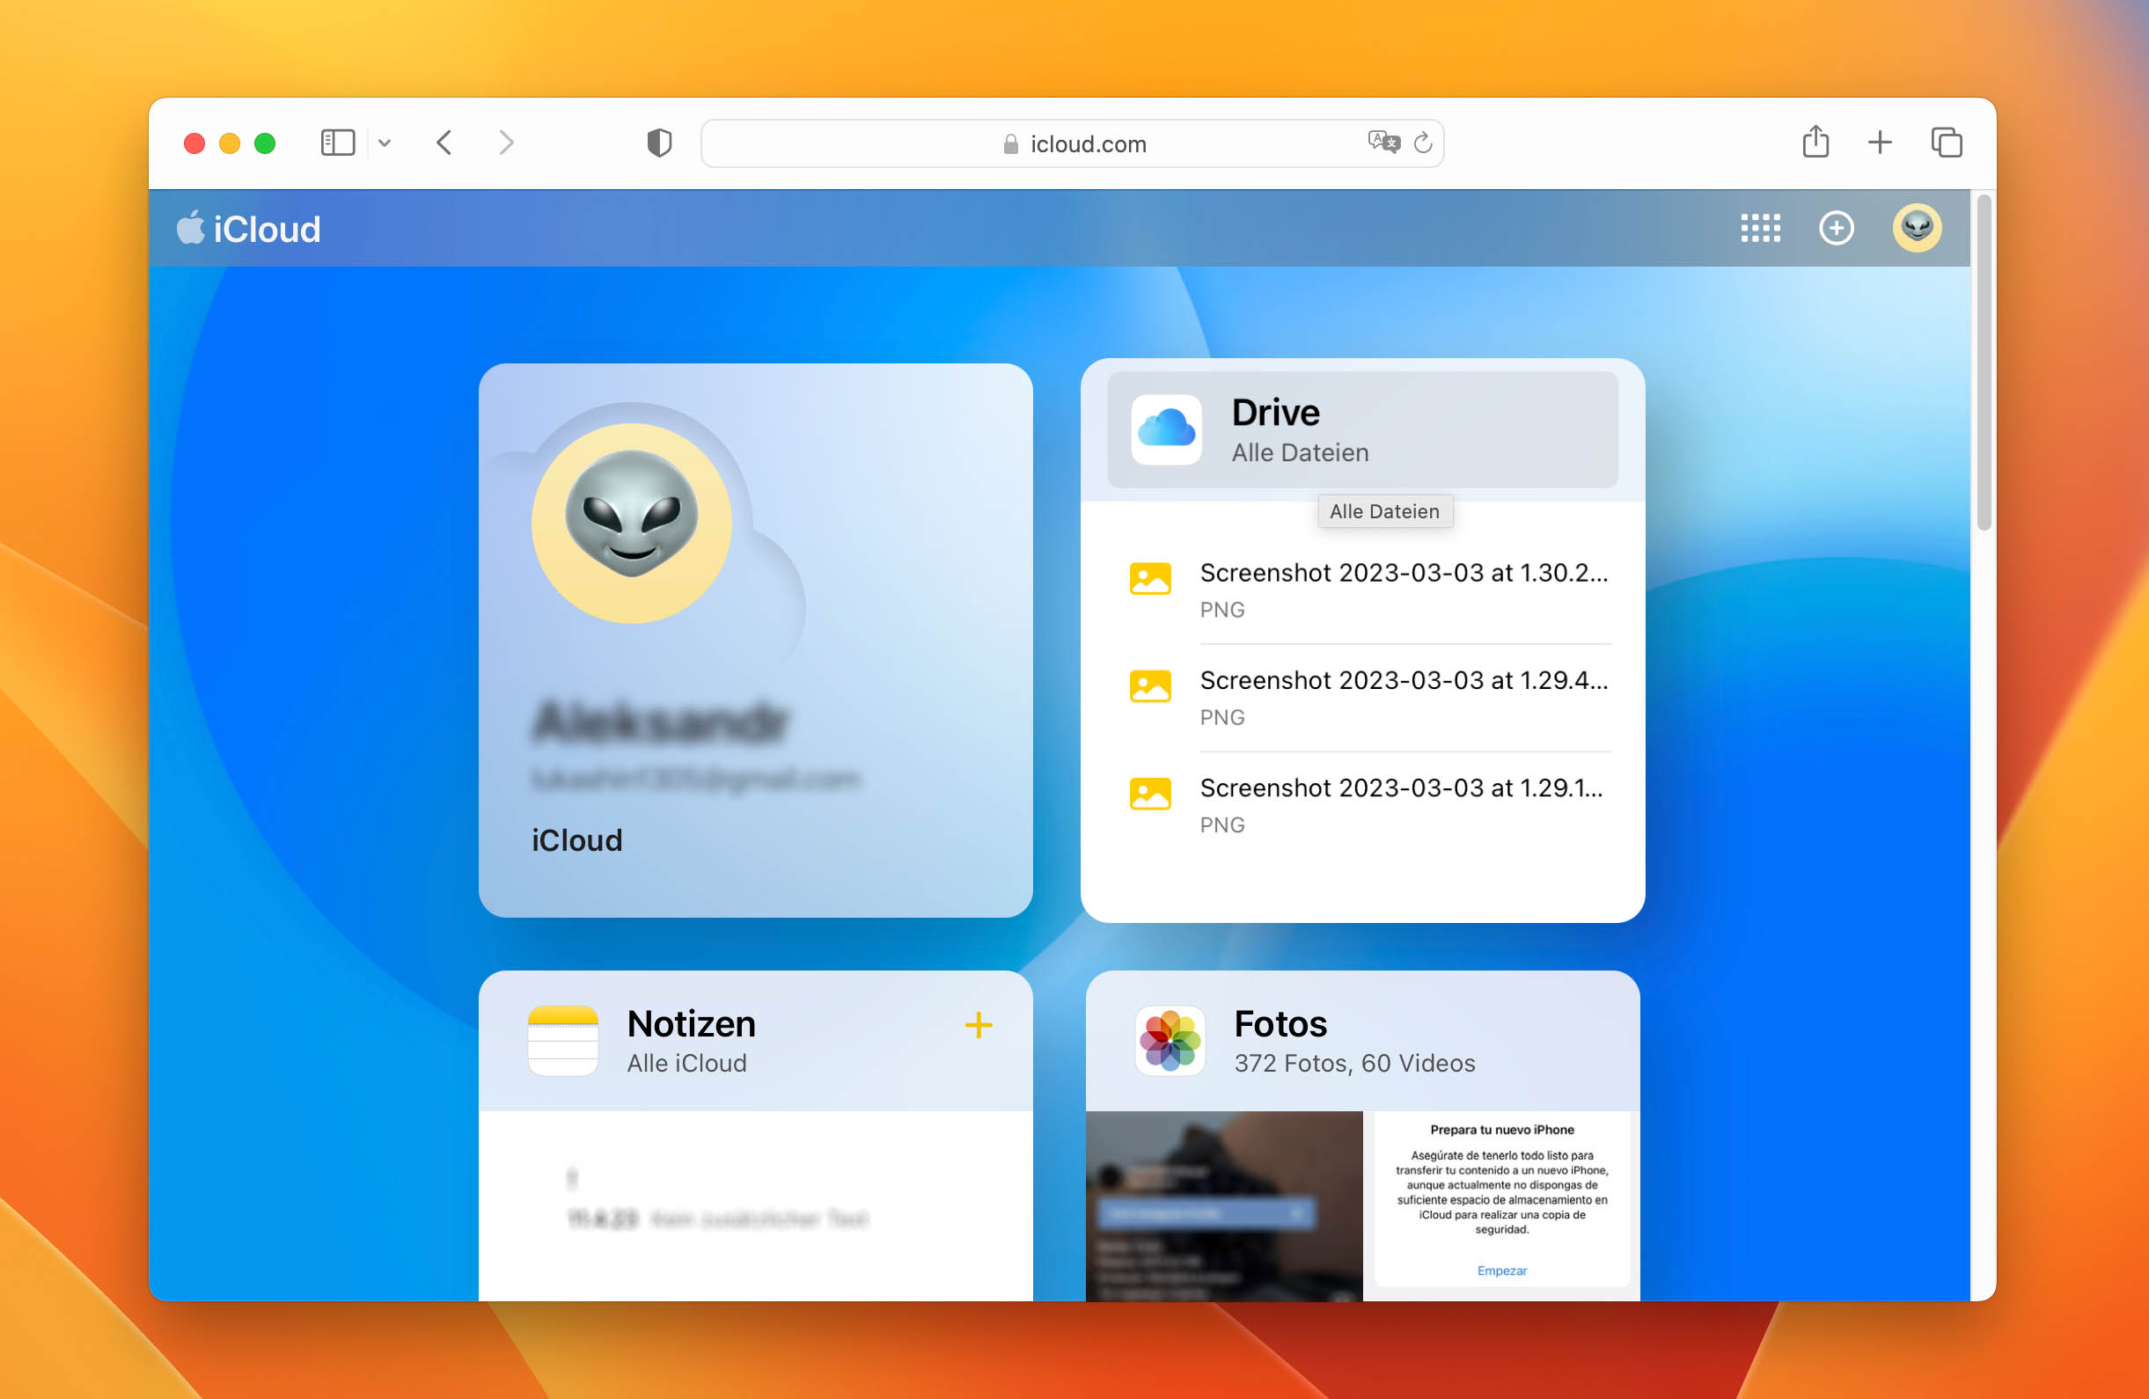Image resolution: width=2149 pixels, height=1399 pixels.
Task: Click the page vertical scrollbar
Action: coord(1983,363)
